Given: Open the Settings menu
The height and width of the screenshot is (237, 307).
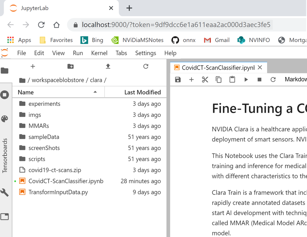Looking at the screenshot, I should coord(146,53).
